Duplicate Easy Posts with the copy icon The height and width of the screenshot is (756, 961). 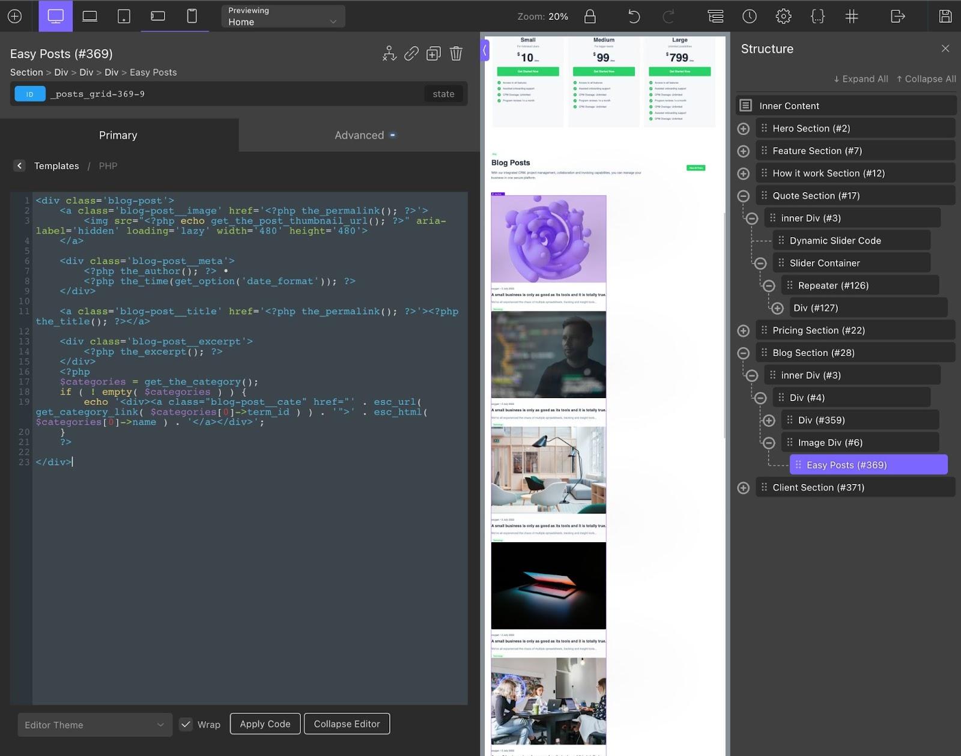click(433, 53)
